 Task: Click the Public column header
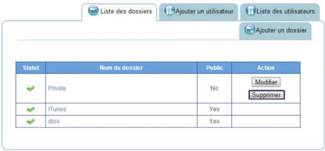(214, 68)
